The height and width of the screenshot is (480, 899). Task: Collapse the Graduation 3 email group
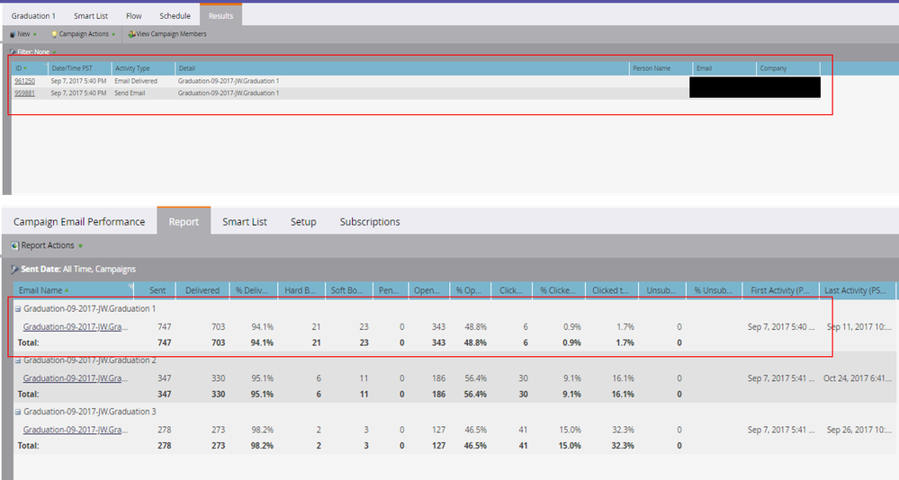coord(17,412)
